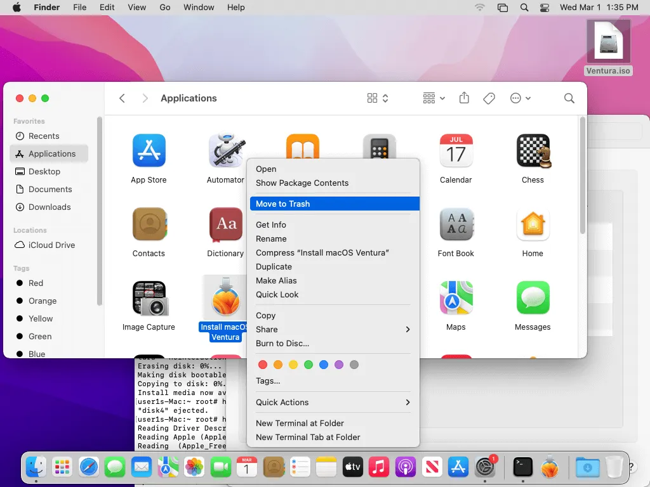The image size is (650, 487).
Task: Go to Downloads in sidebar
Action: [50, 207]
